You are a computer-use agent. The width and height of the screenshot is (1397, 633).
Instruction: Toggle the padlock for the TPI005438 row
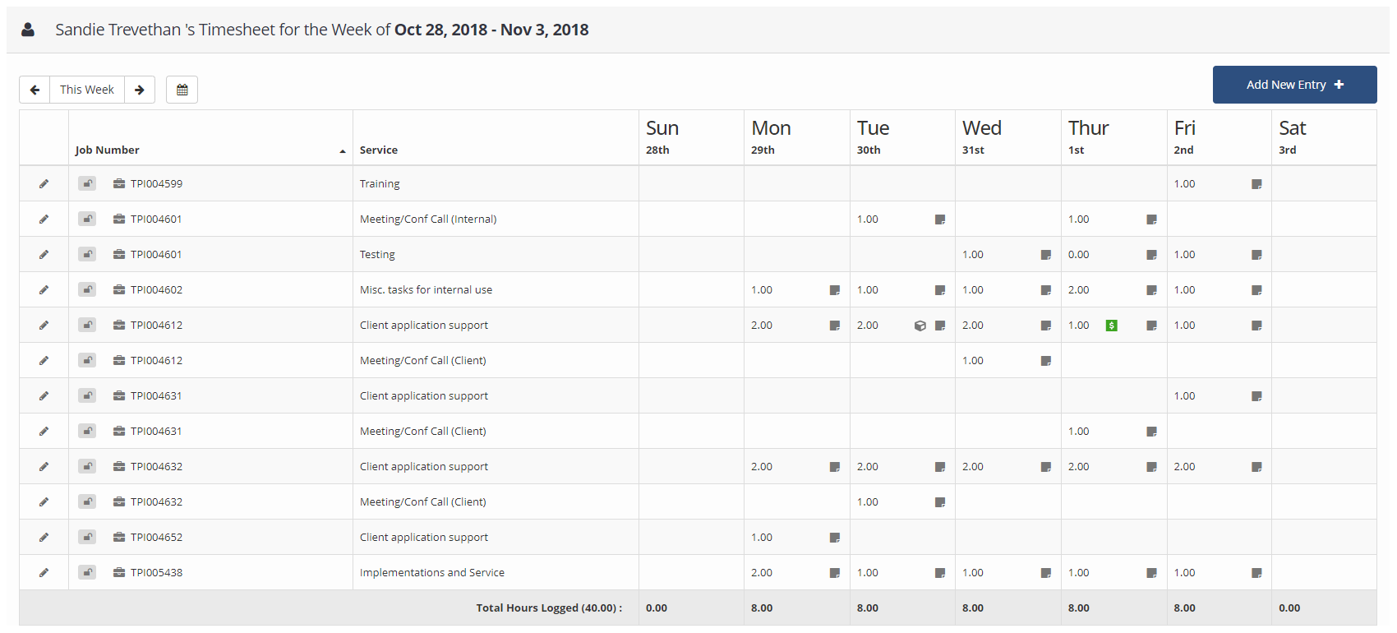[87, 572]
